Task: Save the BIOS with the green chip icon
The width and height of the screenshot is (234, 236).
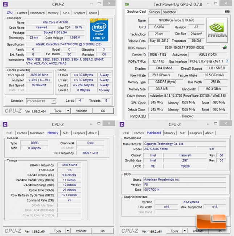Action: click(x=225, y=48)
